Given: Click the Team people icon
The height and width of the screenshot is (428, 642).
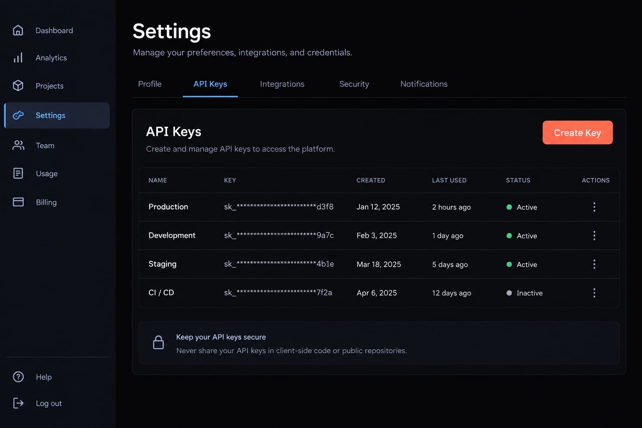Looking at the screenshot, I should click(x=18, y=145).
